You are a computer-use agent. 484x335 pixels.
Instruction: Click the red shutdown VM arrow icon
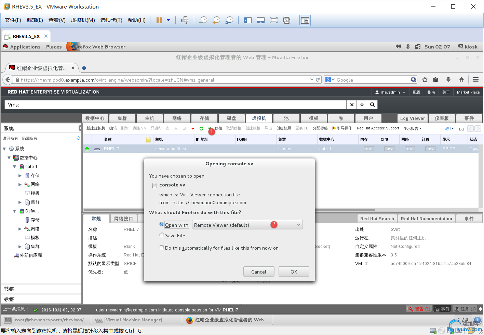point(193,128)
